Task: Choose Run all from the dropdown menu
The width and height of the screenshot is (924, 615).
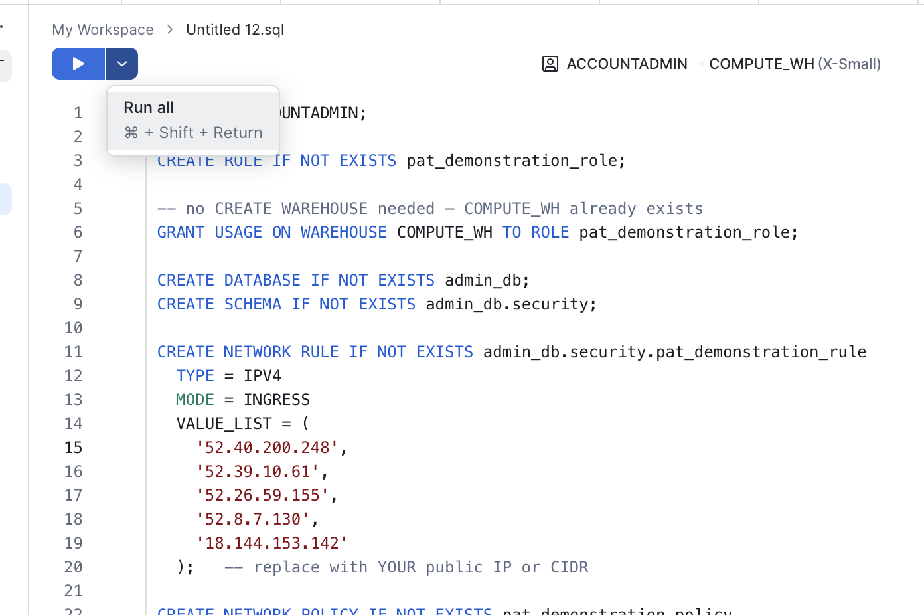Action: [193, 120]
